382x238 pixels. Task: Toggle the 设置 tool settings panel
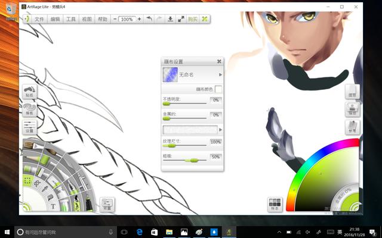29,127
